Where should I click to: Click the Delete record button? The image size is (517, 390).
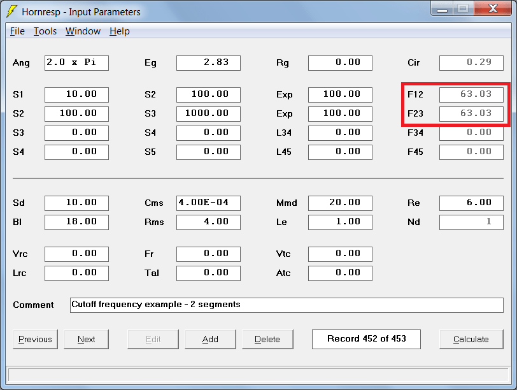[267, 339]
